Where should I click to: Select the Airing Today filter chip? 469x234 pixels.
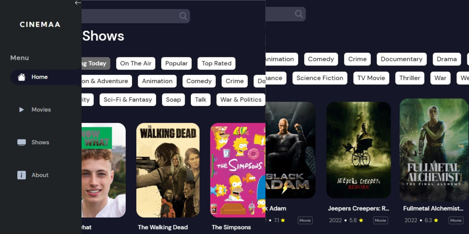(x=96, y=63)
